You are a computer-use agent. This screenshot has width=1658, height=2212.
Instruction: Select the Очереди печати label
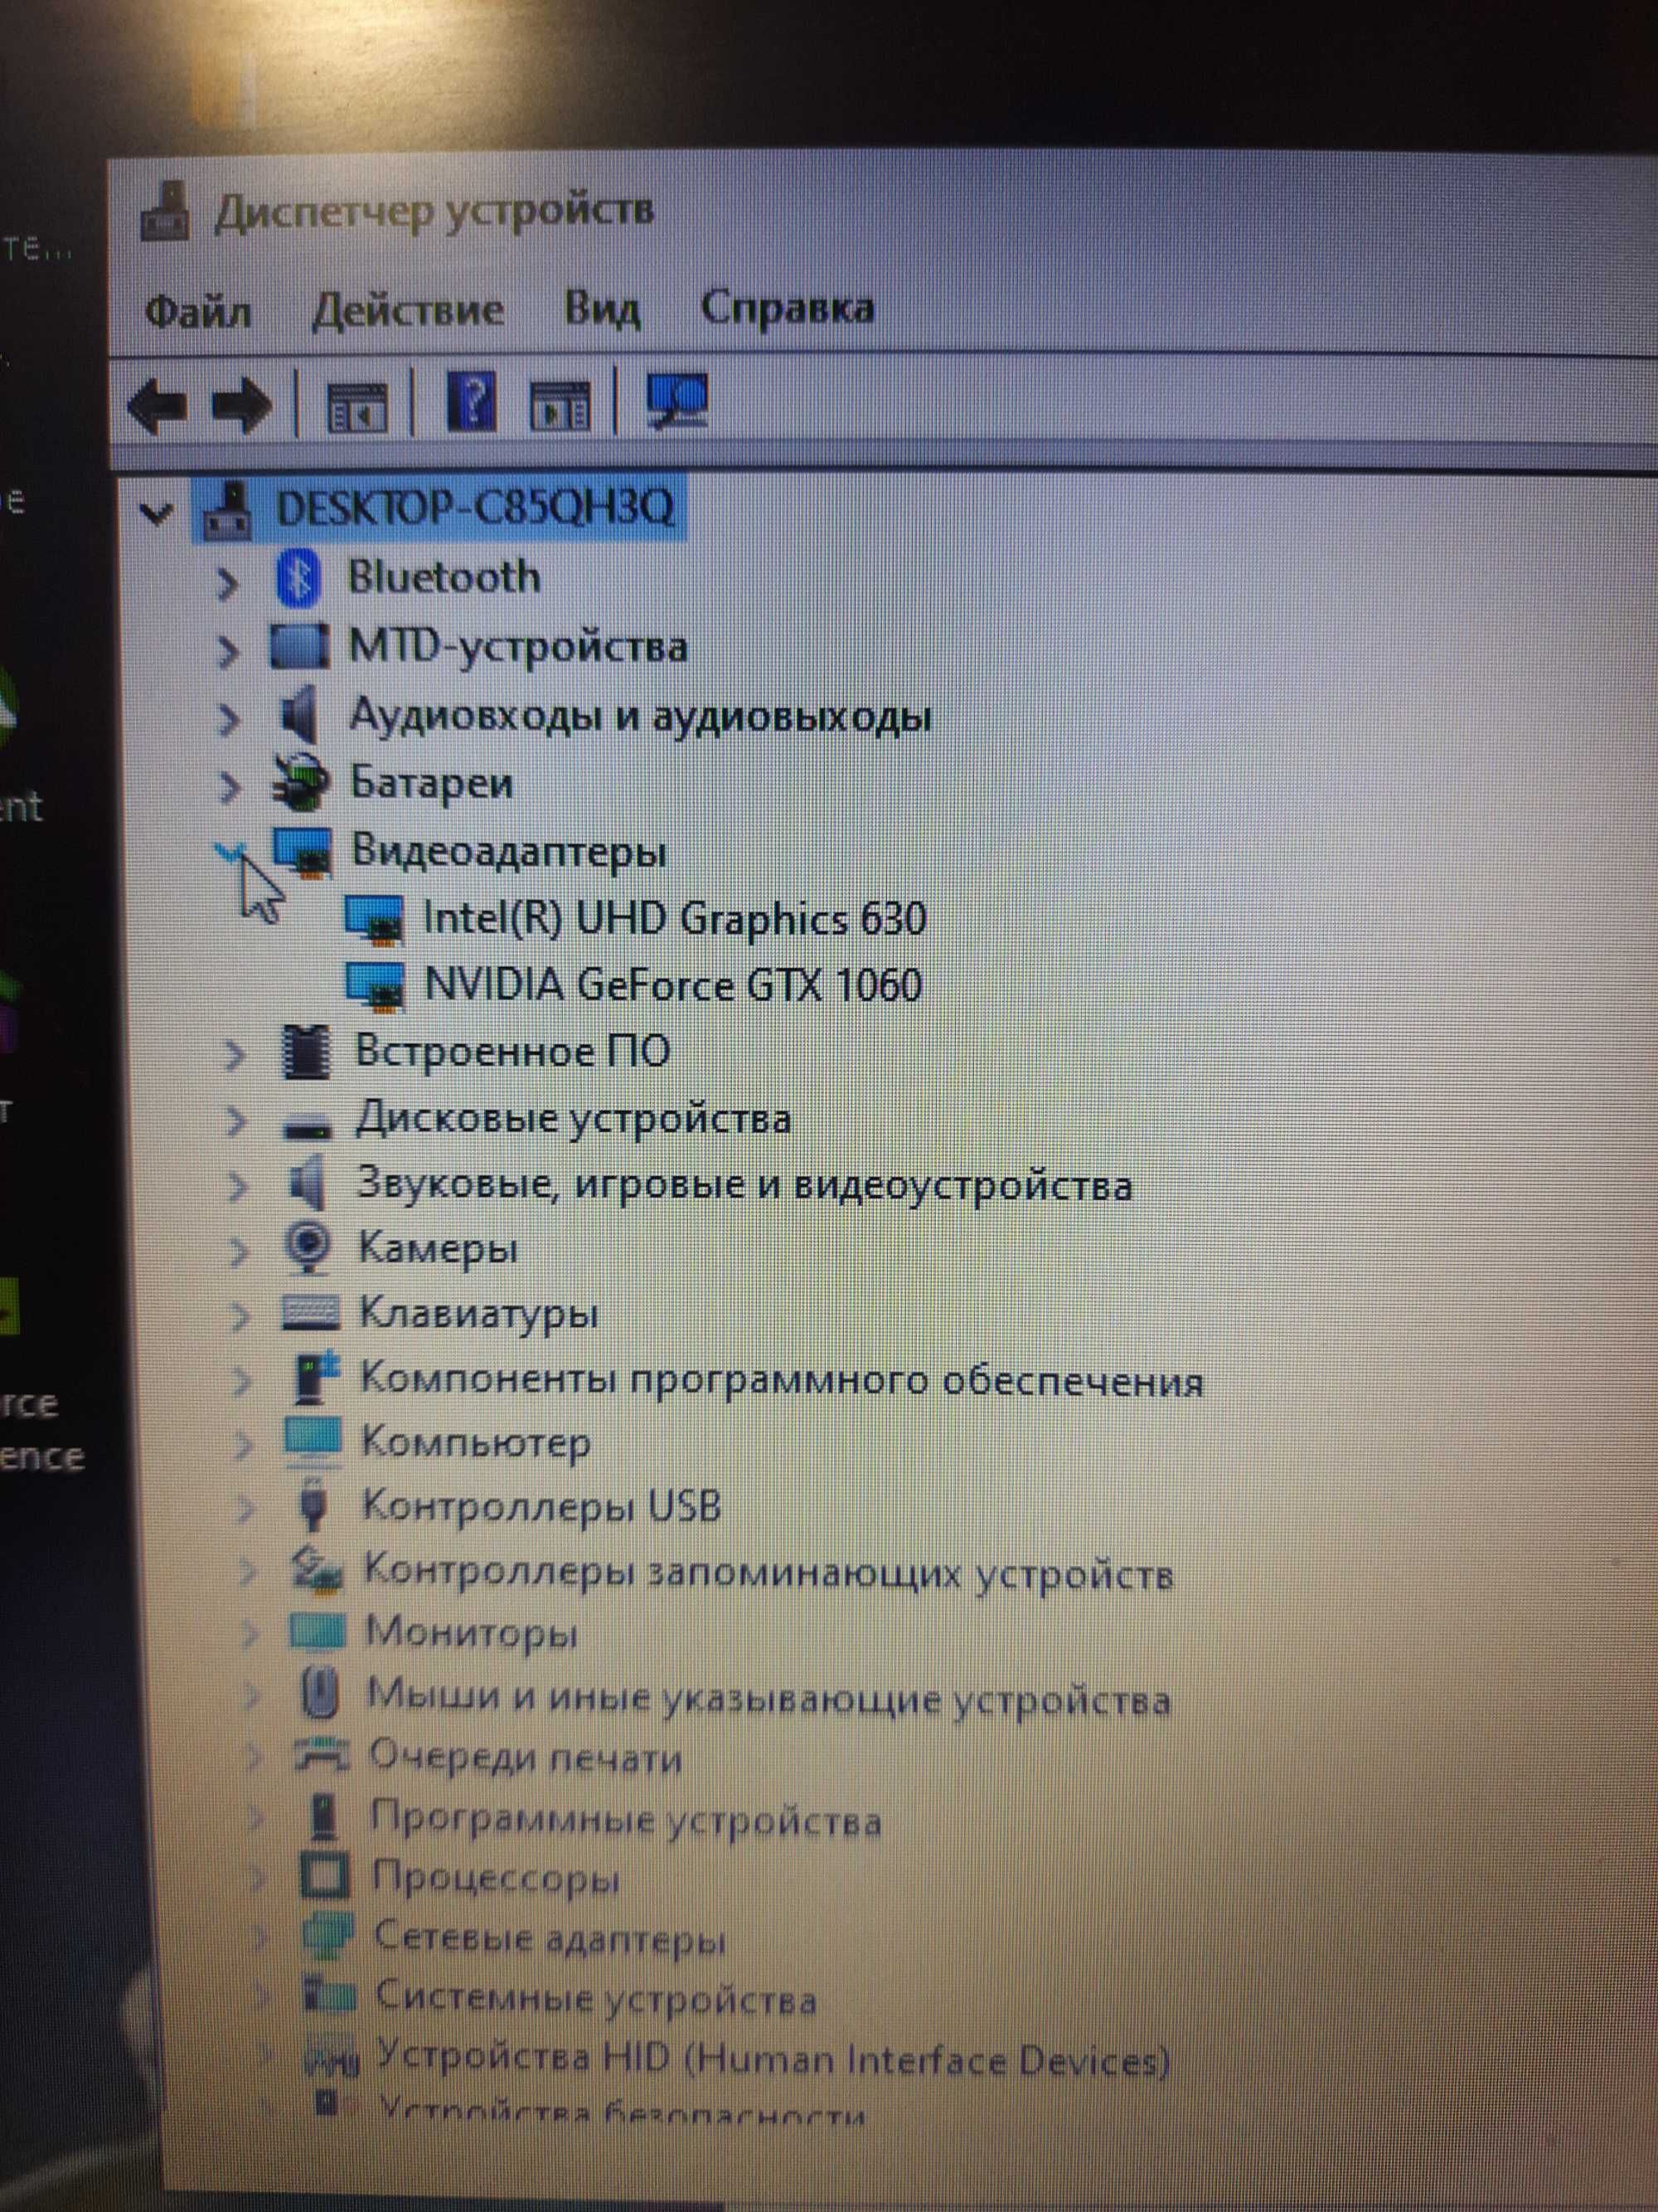525,1757
